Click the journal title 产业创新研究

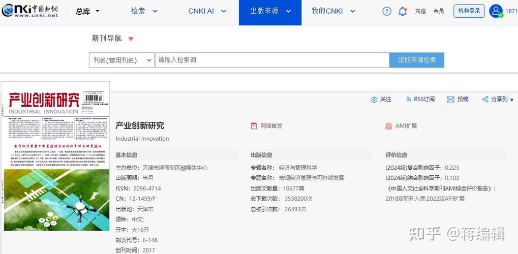(140, 126)
